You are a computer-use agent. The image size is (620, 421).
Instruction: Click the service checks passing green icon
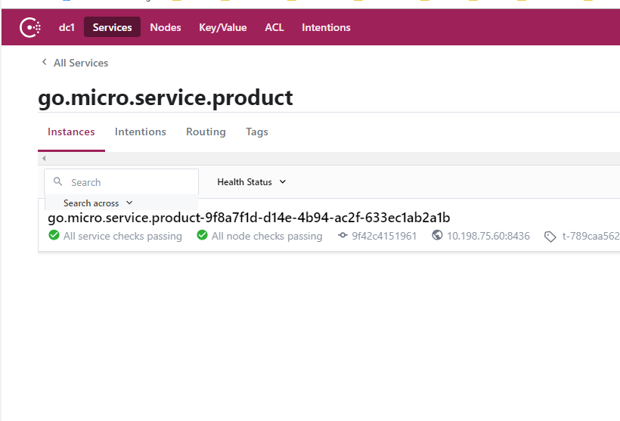[x=54, y=236]
